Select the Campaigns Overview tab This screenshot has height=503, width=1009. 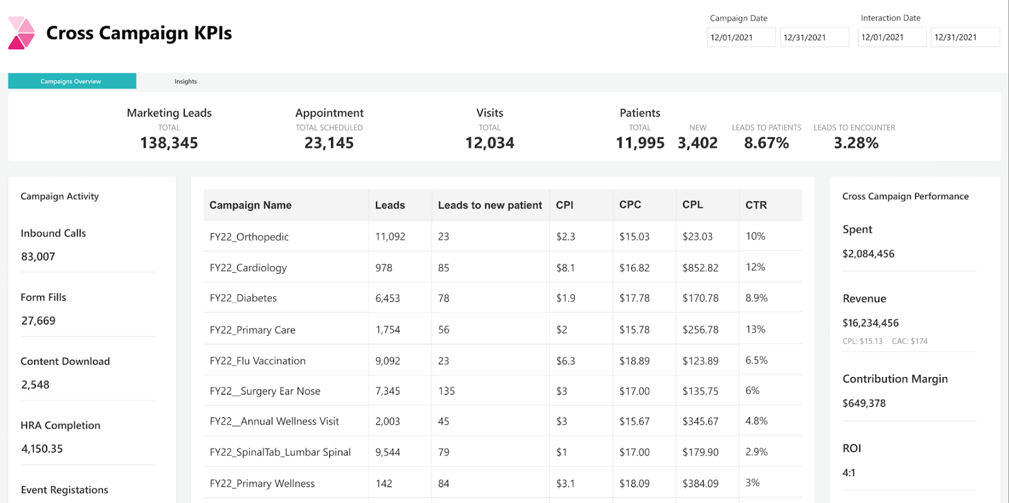[x=71, y=81]
